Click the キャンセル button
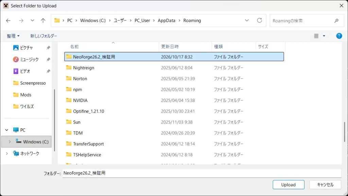The width and height of the screenshot is (348, 196). (x=325, y=185)
